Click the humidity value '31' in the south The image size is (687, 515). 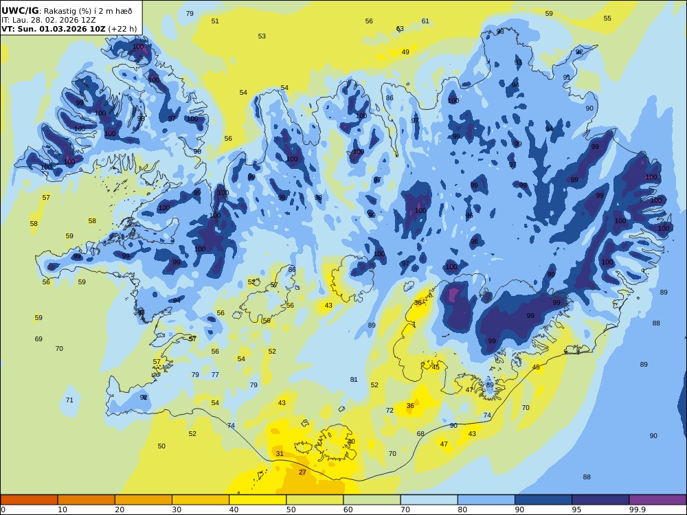pyautogui.click(x=280, y=454)
